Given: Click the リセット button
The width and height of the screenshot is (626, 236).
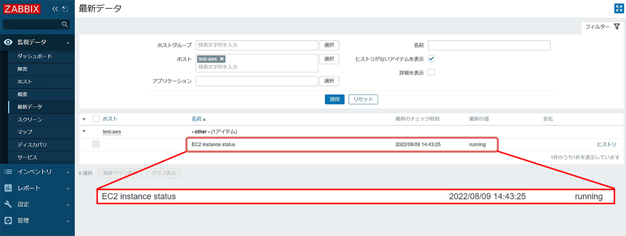Looking at the screenshot, I should coord(363,99).
